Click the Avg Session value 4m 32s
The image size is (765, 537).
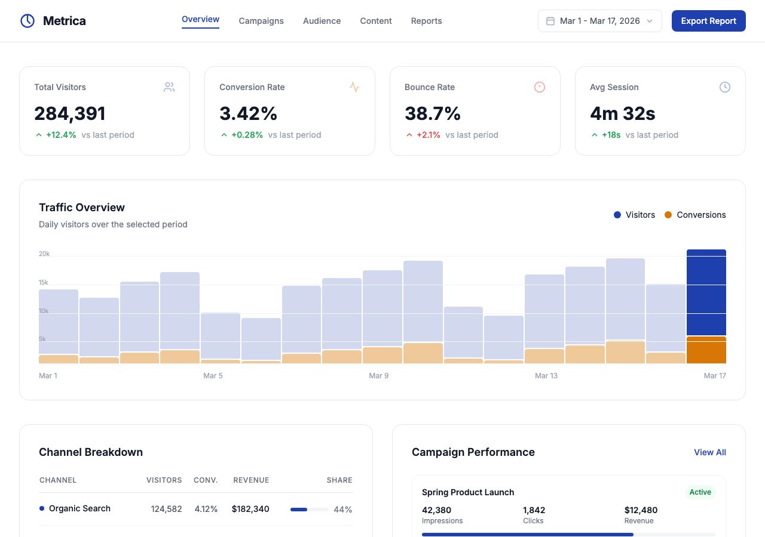pyautogui.click(x=623, y=113)
